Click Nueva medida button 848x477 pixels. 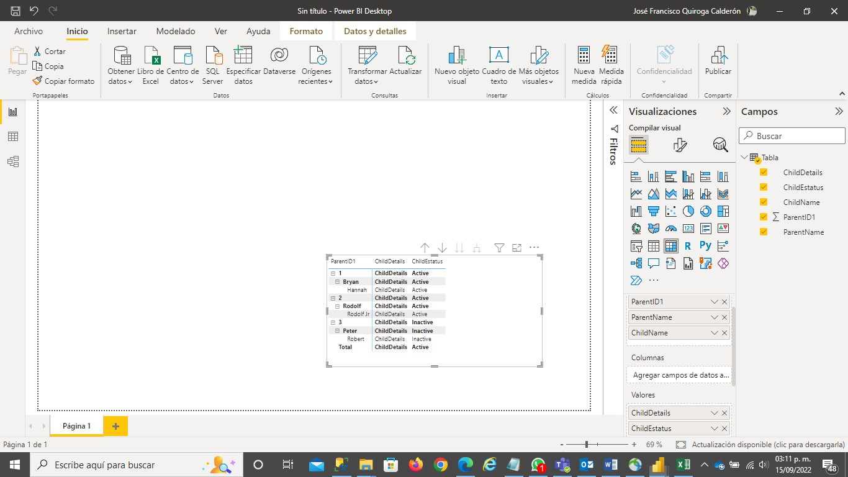click(584, 65)
